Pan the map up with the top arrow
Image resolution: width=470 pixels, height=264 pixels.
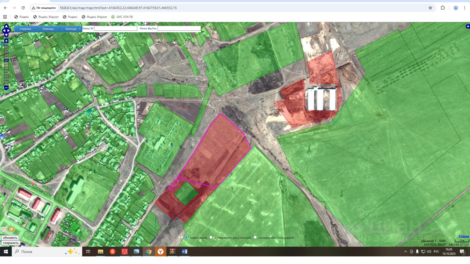(6, 26)
